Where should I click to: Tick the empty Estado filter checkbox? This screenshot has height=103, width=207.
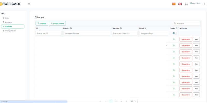176,33
